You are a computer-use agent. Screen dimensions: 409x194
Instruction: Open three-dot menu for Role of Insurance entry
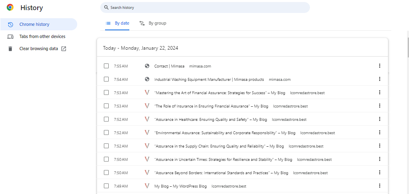379,106
